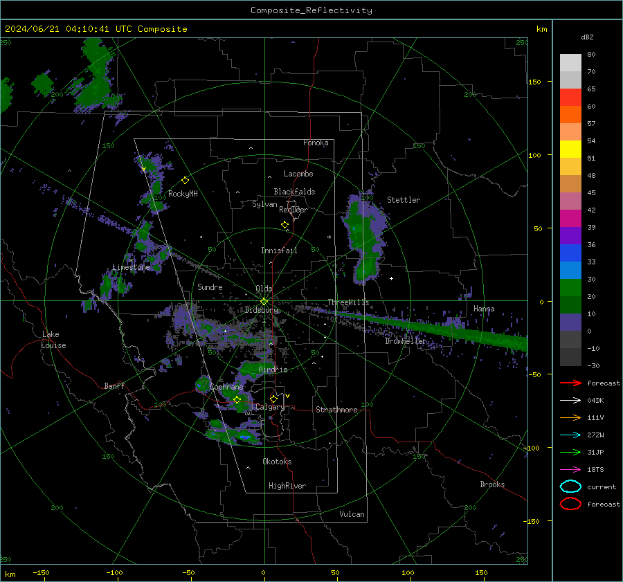Click the Lake Louise label
The width and height of the screenshot is (623, 582).
54,340
